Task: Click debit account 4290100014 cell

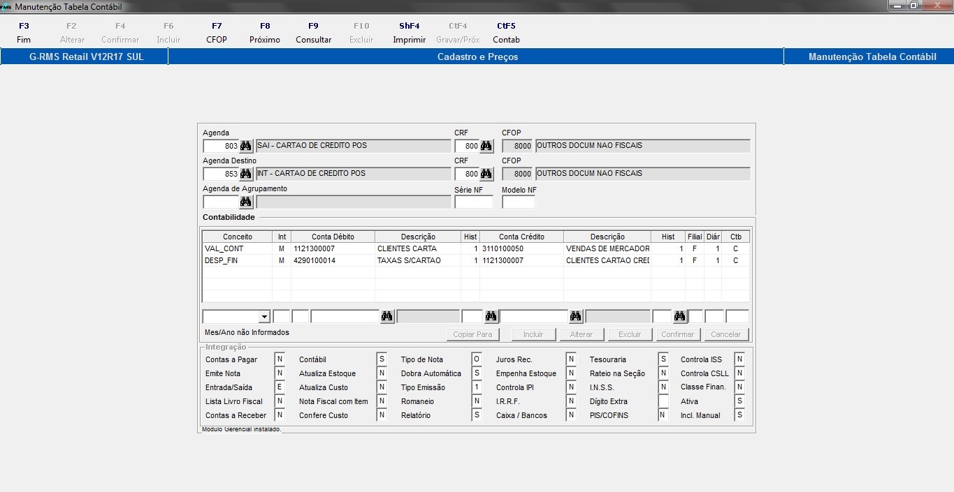Action: click(333, 260)
